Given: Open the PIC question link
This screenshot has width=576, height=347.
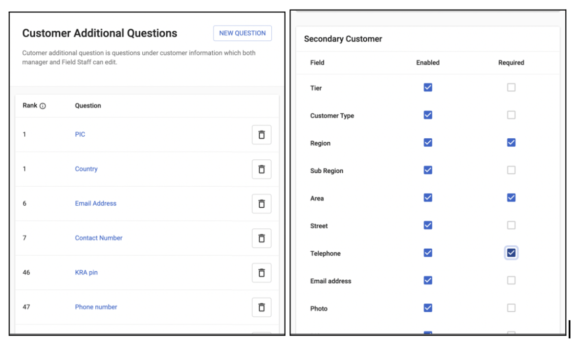Looking at the screenshot, I should click(x=80, y=134).
